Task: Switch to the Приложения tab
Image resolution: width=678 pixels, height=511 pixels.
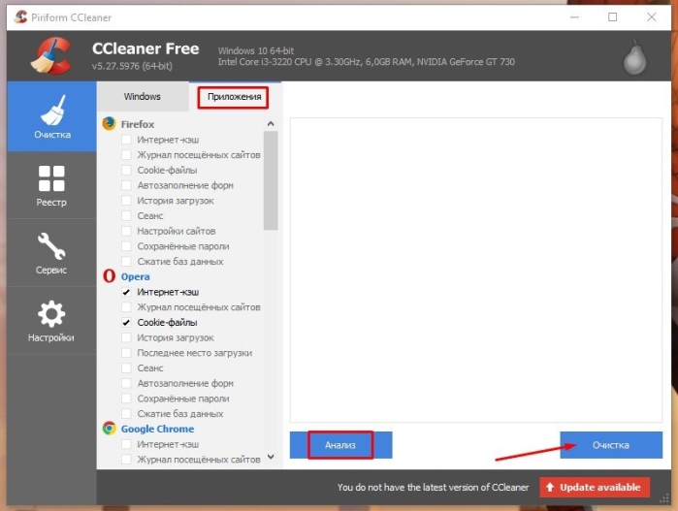Action: pyautogui.click(x=234, y=97)
